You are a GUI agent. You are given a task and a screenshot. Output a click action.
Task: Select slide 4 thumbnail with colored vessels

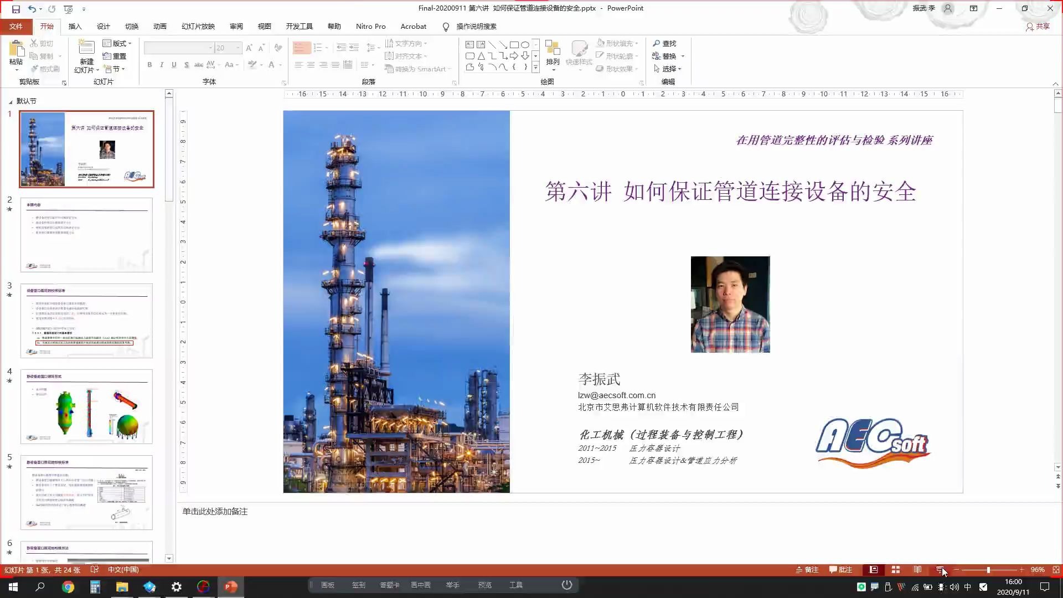tap(86, 406)
